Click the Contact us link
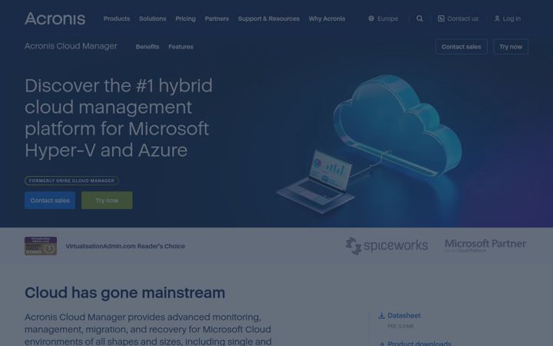553x346 pixels. (458, 18)
